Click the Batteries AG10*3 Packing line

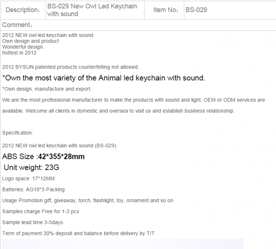34,190
